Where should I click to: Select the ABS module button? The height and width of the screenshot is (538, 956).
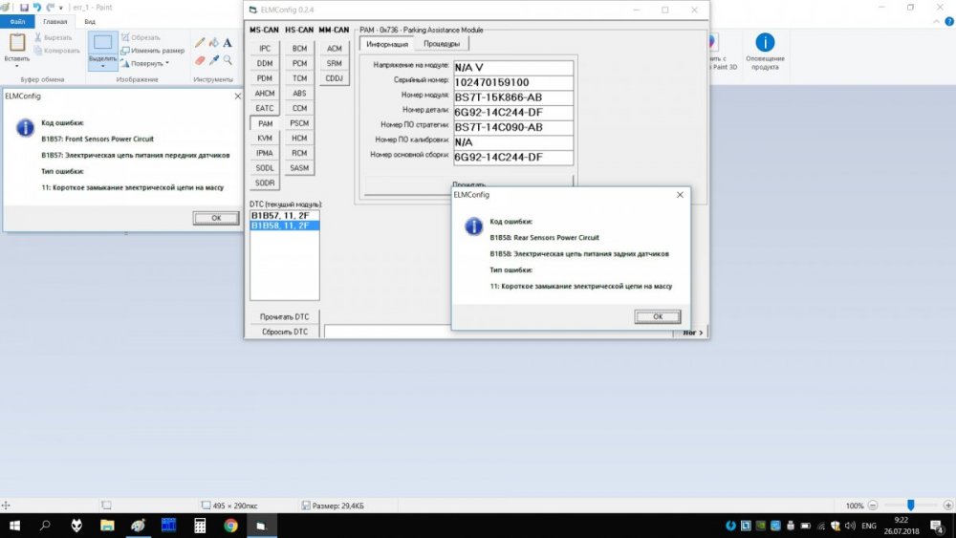point(299,94)
